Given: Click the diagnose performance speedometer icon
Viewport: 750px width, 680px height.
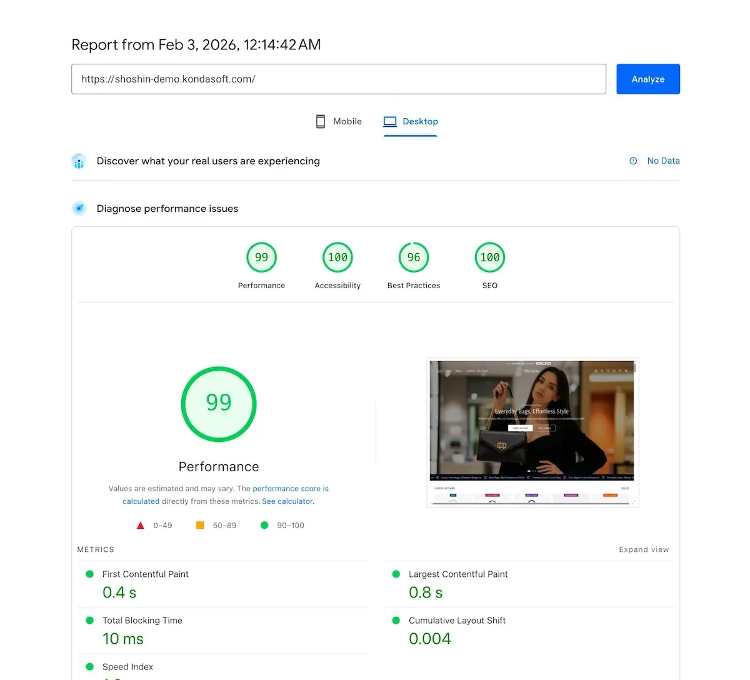Looking at the screenshot, I should [79, 208].
